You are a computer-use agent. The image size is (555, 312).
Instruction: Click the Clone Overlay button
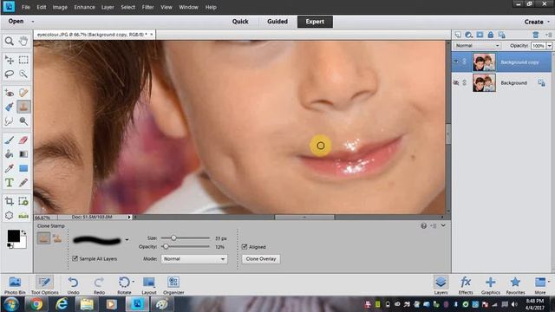point(261,259)
